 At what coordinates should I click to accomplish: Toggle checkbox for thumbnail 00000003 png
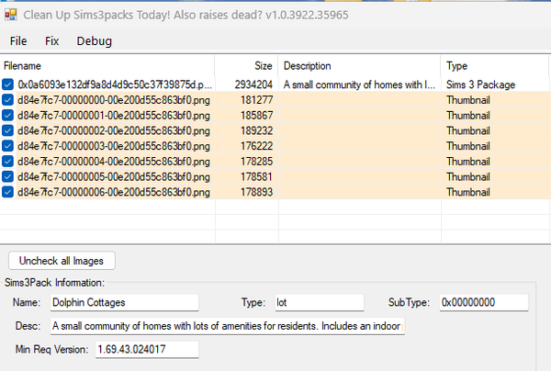pos(8,145)
